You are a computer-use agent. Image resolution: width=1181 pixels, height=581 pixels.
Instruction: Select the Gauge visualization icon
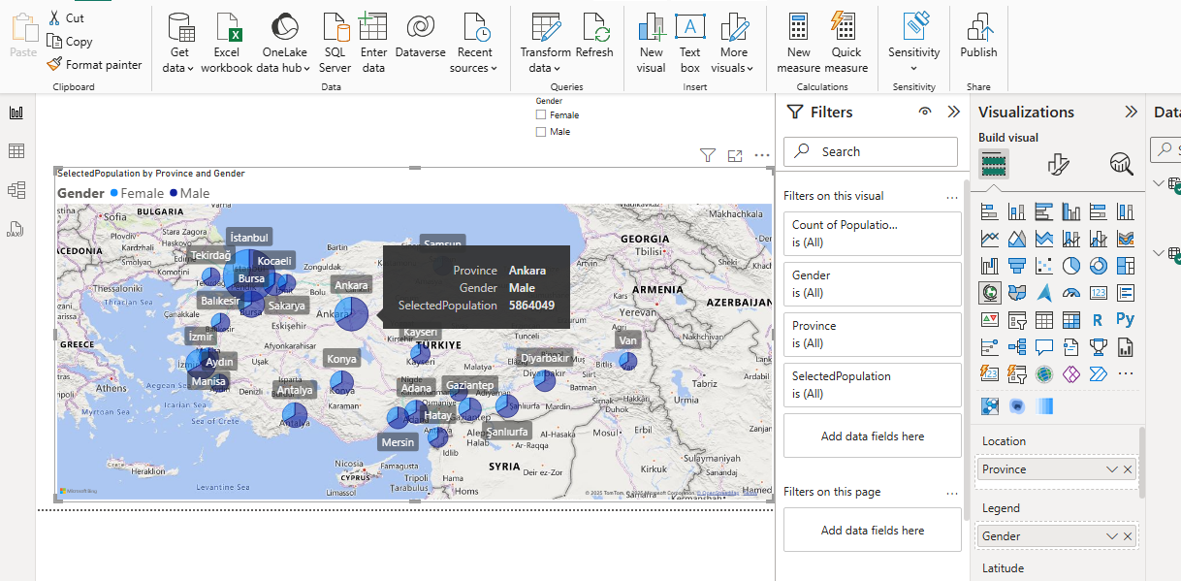1071,292
